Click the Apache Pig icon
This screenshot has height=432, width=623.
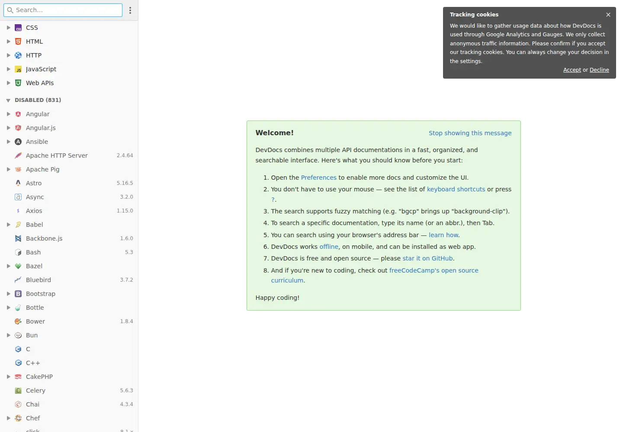[x=18, y=169]
